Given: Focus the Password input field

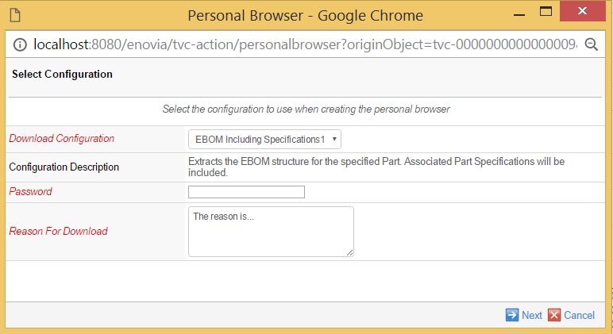Looking at the screenshot, I should pos(246,192).
